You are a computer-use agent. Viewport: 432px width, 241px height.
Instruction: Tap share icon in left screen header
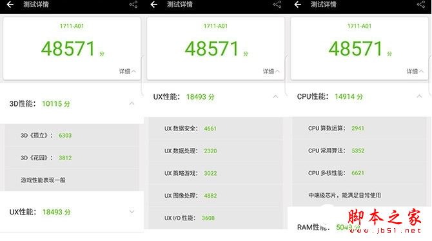tap(133, 5)
